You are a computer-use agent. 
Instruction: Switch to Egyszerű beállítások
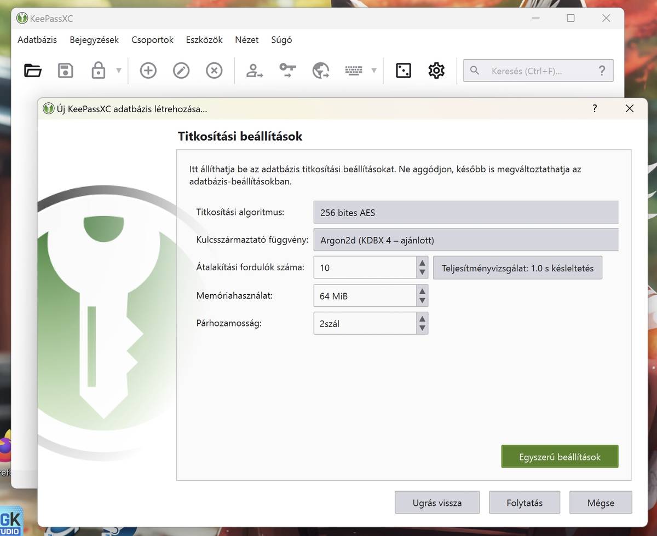coord(560,457)
